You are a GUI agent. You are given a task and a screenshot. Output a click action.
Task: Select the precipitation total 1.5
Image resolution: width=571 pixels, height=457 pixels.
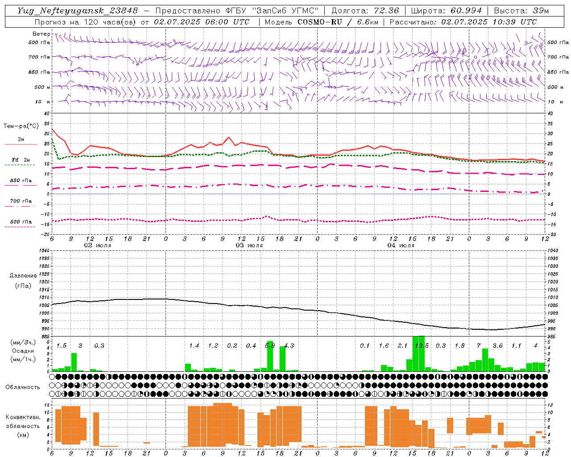point(61,345)
